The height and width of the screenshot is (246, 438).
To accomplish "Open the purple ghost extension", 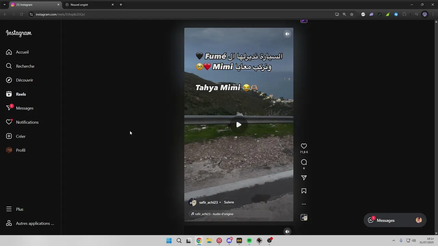I will click(371, 14).
